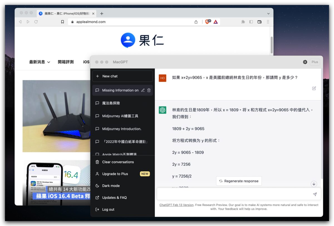This screenshot has width=334, height=226.
Task: Jump to bottom with down-arrow button
Action: pyautogui.click(x=314, y=184)
